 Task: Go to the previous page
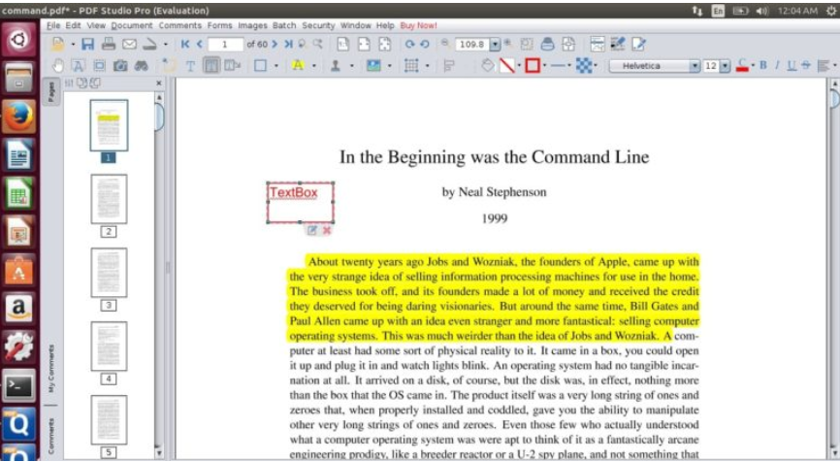click(x=199, y=44)
